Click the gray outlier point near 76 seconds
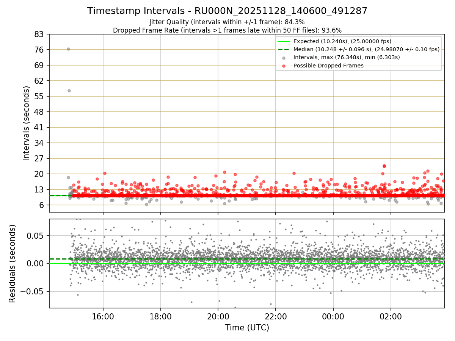 coord(68,49)
